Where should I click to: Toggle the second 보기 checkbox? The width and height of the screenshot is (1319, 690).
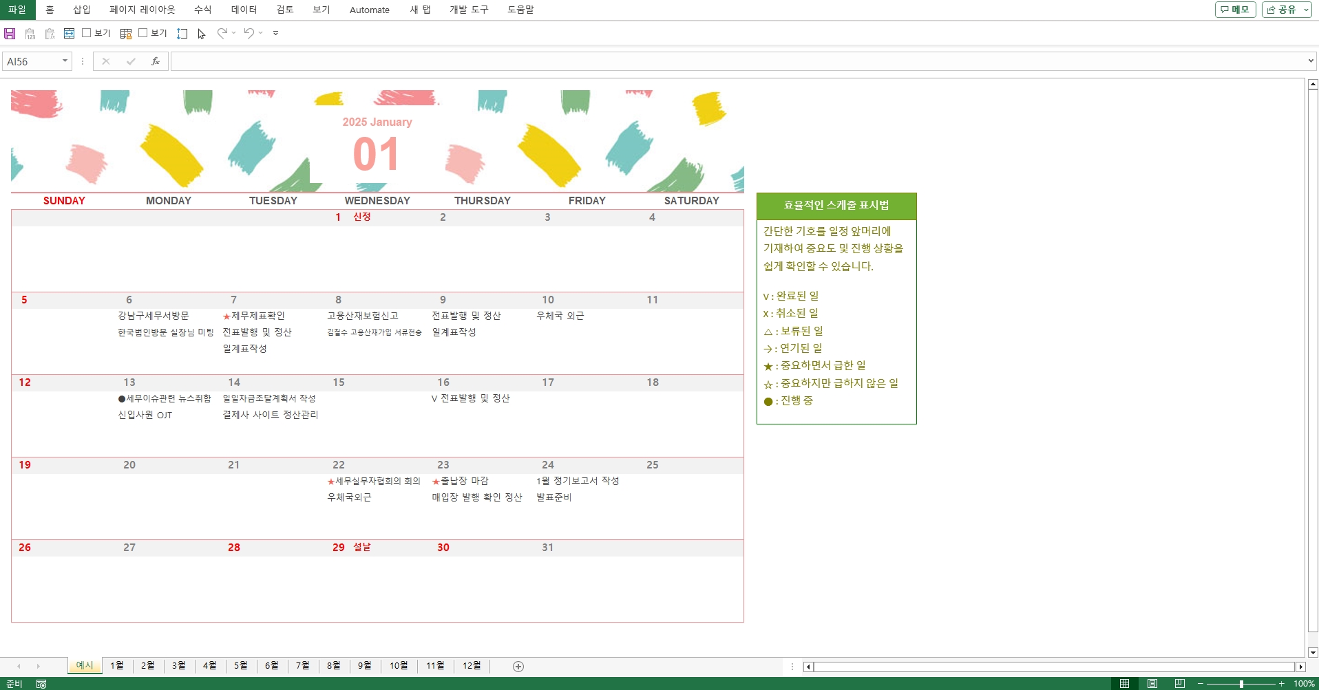point(143,32)
